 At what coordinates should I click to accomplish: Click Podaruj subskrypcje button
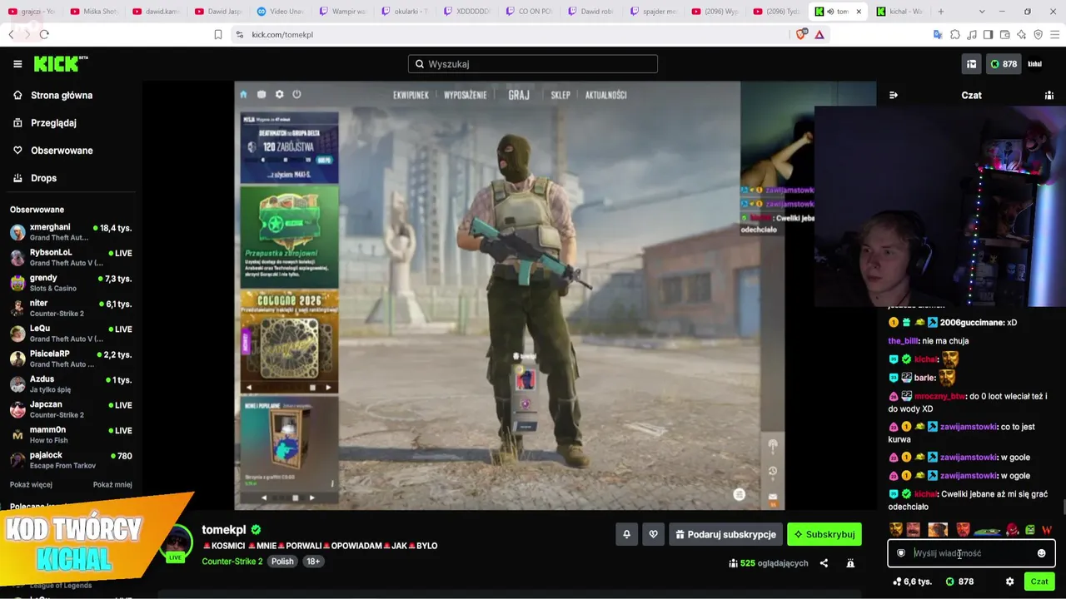click(x=725, y=534)
